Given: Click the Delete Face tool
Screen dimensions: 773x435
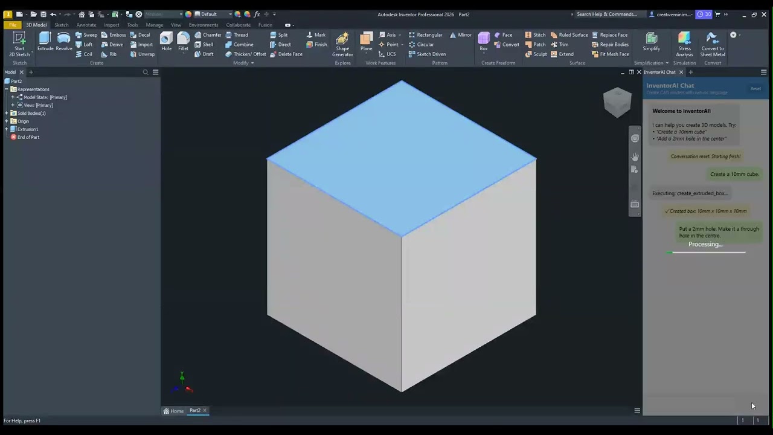Looking at the screenshot, I should (x=286, y=54).
